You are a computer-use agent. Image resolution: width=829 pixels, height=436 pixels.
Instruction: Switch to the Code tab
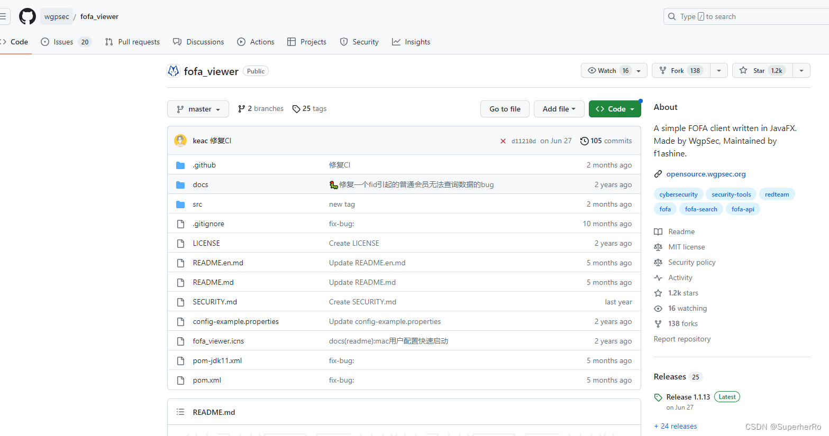tap(15, 42)
